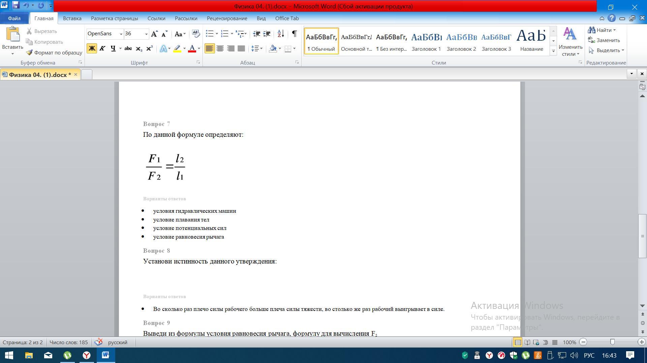Viewport: 647px width, 363px height.
Task: Expand the font size dropdown
Action: point(146,34)
